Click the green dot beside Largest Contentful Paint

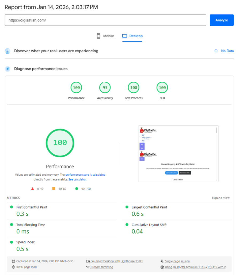click(x=127, y=207)
